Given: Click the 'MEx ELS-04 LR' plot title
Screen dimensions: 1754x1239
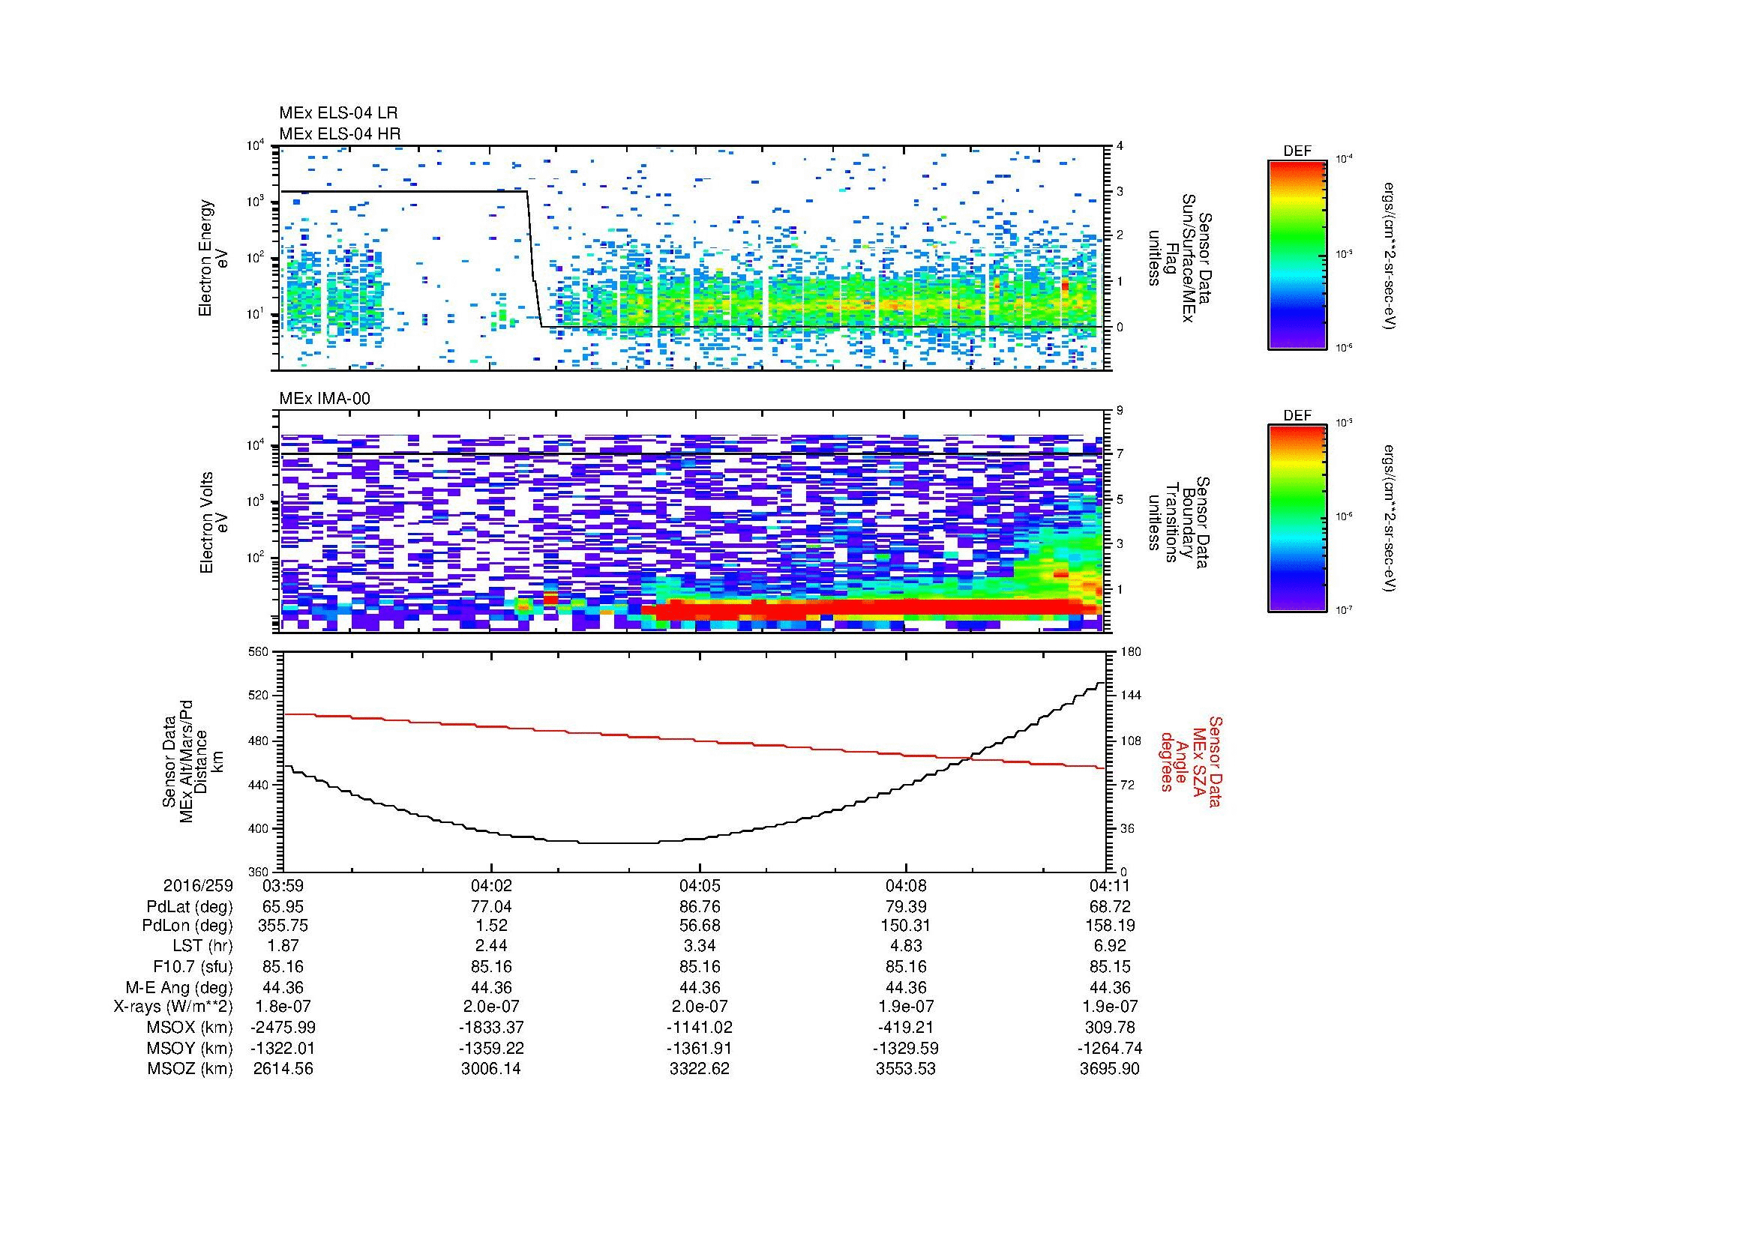Looking at the screenshot, I should pyautogui.click(x=338, y=113).
